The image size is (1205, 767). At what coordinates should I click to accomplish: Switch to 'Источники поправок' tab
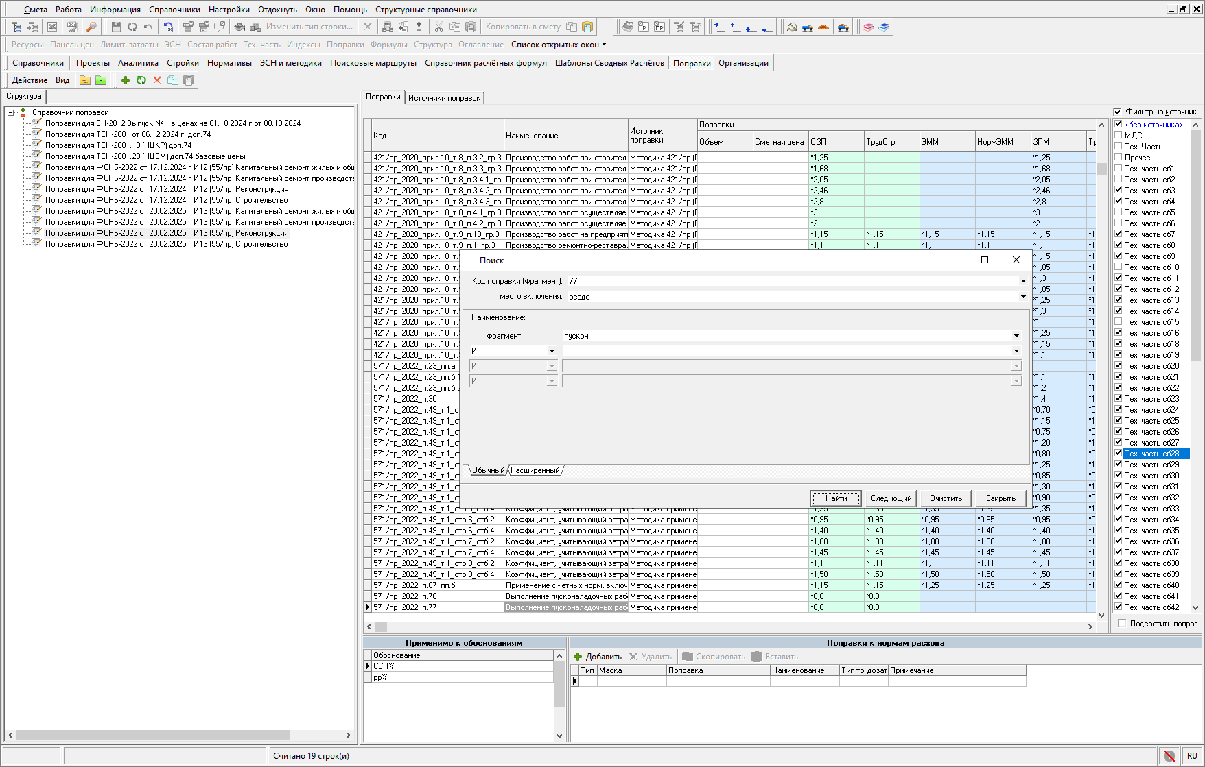444,98
